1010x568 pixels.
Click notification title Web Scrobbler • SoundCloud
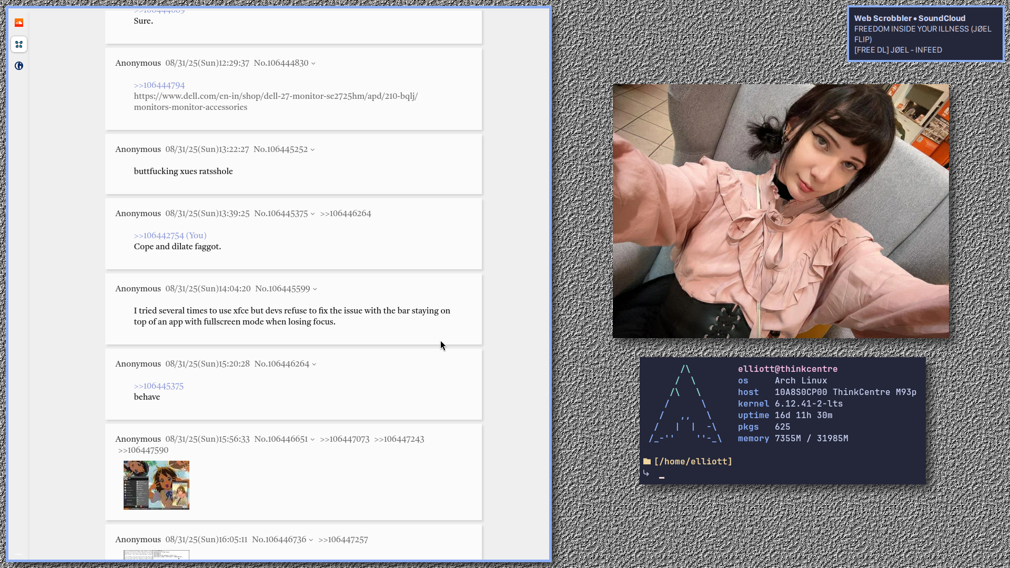pos(910,18)
